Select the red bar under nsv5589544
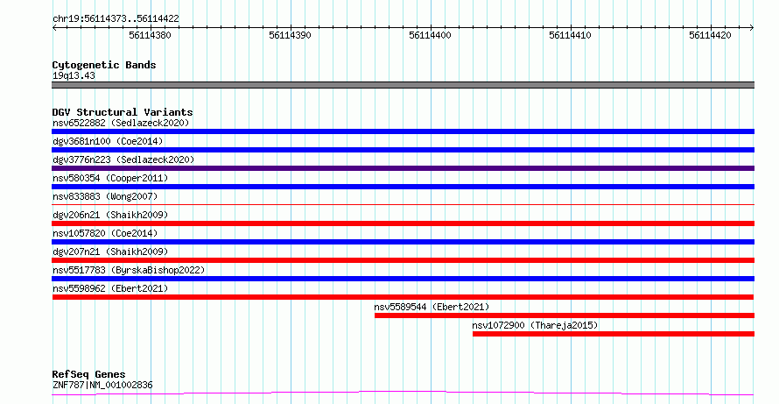 pos(565,315)
